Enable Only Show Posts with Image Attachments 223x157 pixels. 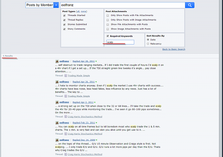(108, 20)
